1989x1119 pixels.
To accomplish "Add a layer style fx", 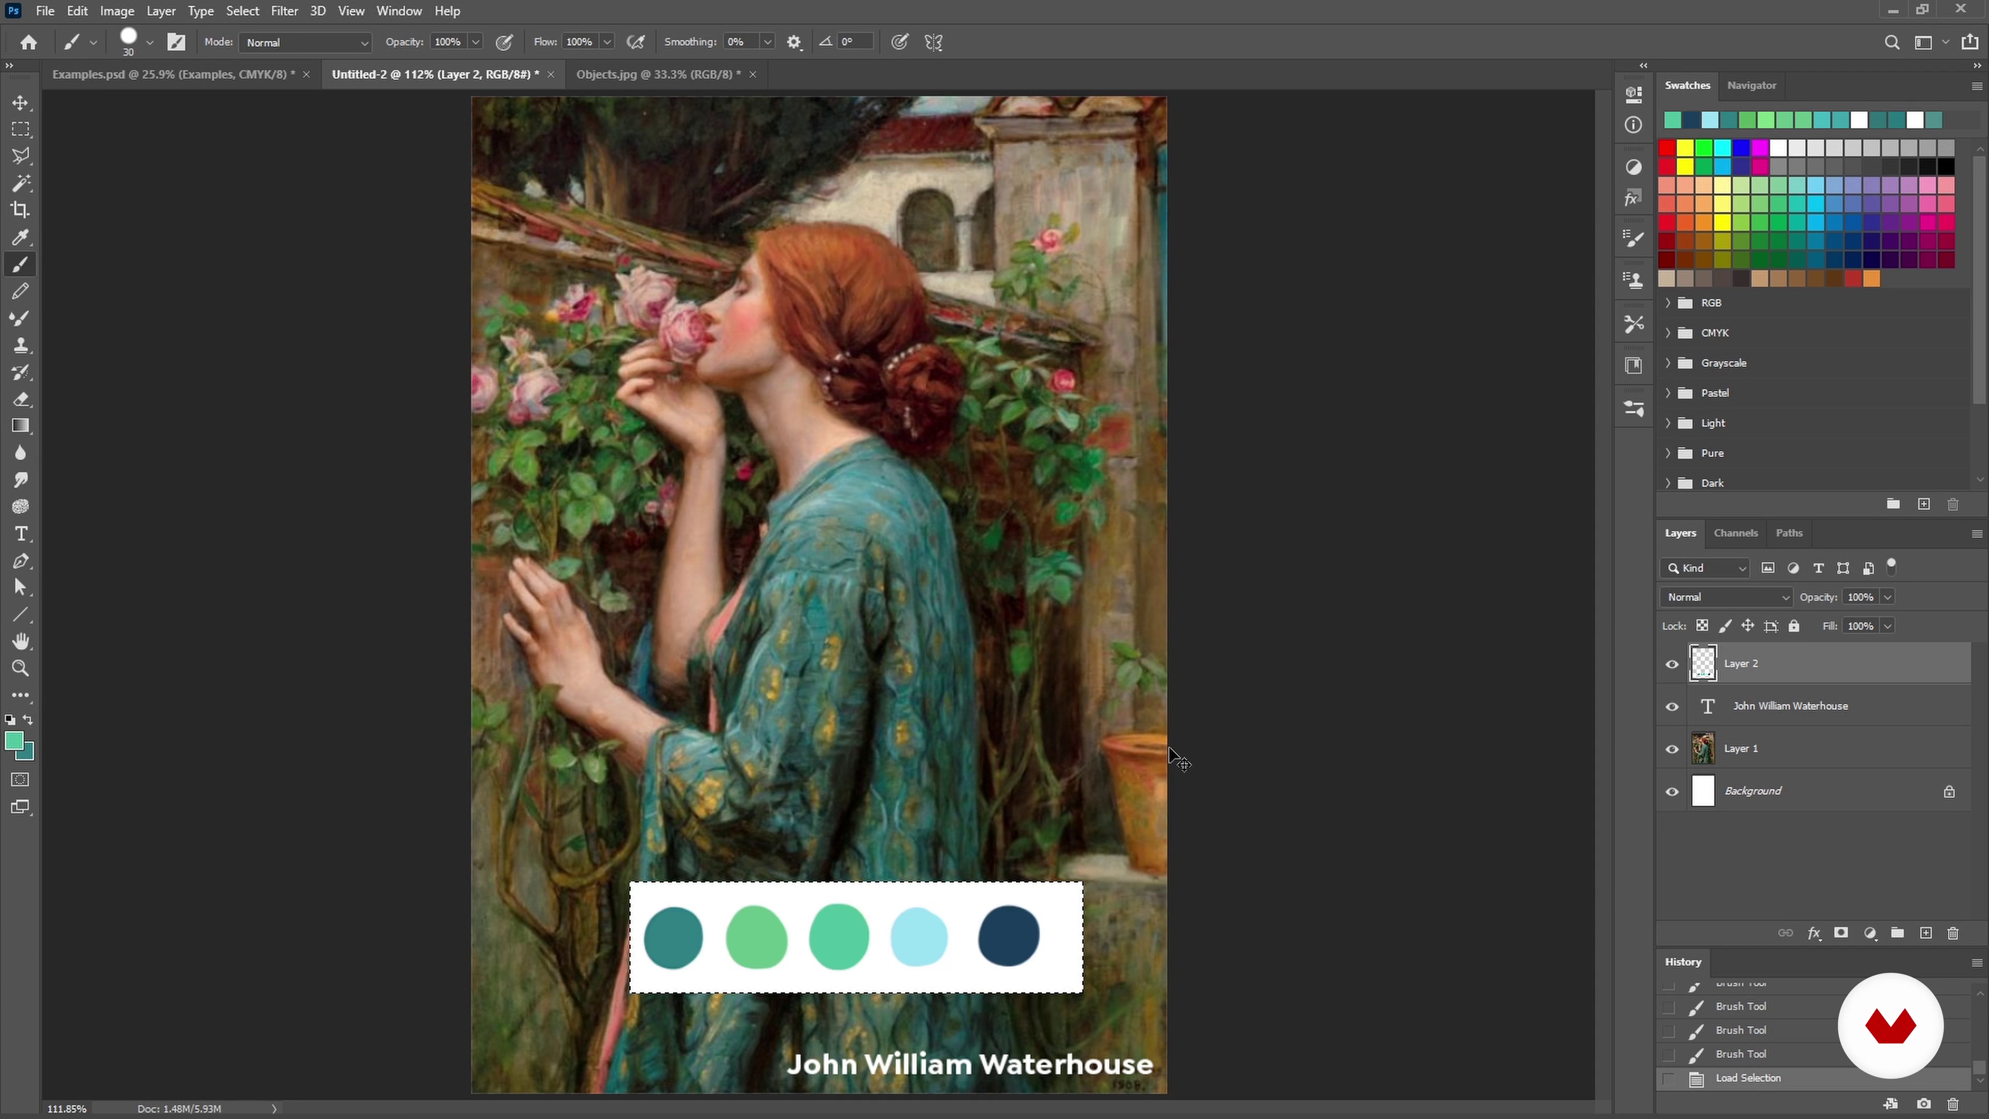I will tap(1814, 934).
